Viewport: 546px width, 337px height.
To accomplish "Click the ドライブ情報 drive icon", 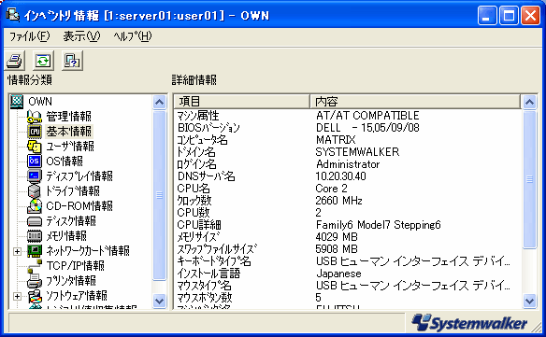I will pyautogui.click(x=35, y=191).
